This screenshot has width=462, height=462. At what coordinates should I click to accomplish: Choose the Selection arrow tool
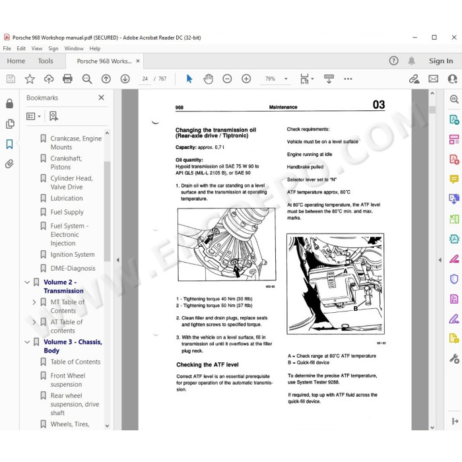pyautogui.click(x=189, y=79)
